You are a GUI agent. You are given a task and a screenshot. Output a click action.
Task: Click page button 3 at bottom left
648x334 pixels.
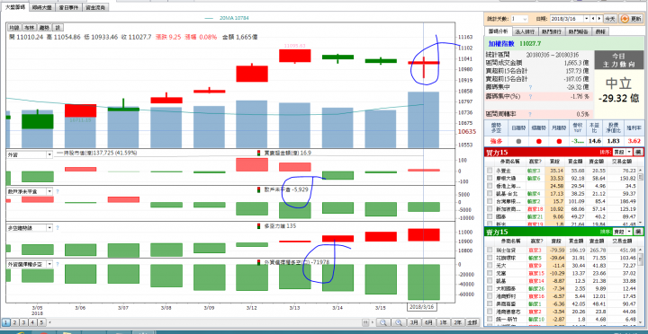tap(22, 322)
